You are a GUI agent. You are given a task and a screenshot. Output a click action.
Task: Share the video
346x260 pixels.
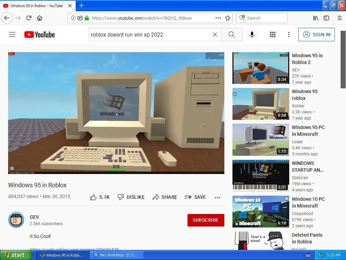(x=165, y=197)
